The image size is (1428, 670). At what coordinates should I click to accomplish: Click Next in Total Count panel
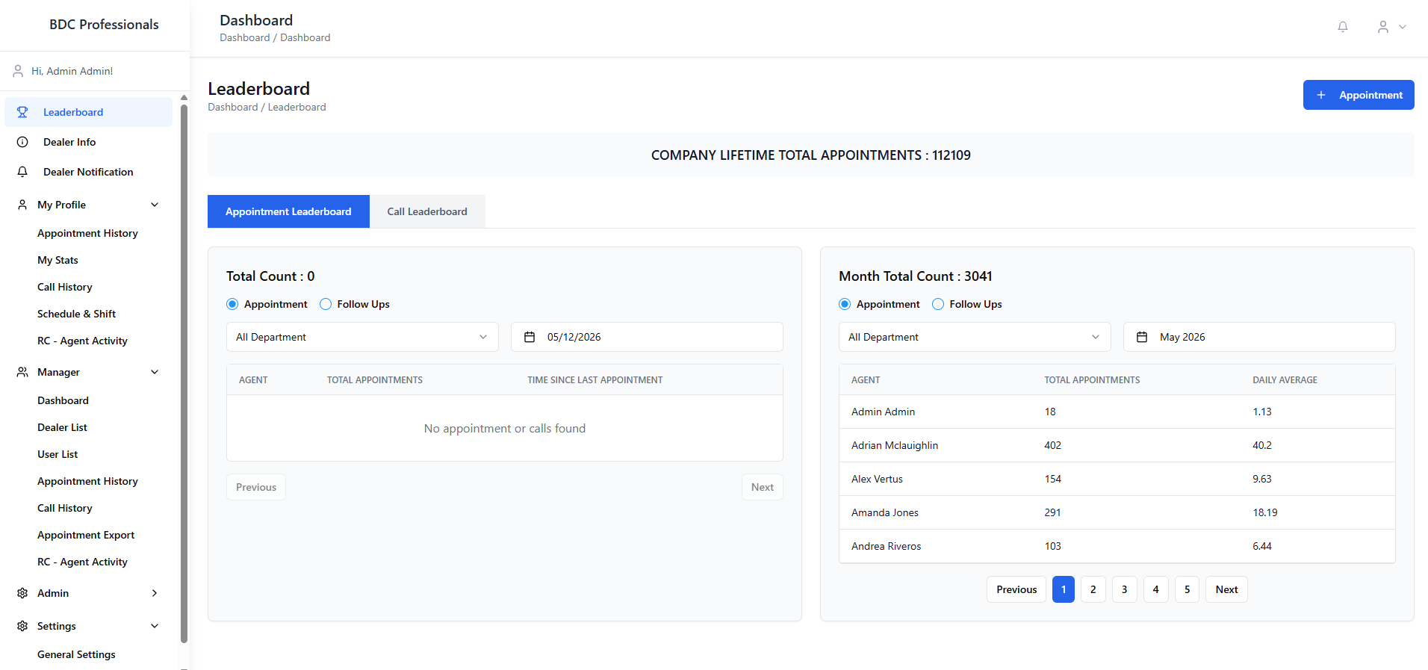coord(763,487)
